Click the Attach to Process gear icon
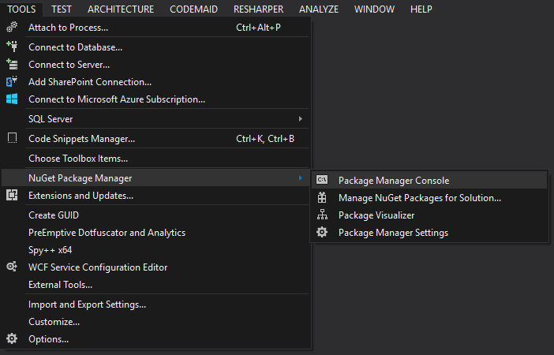The height and width of the screenshot is (355, 554). click(12, 28)
